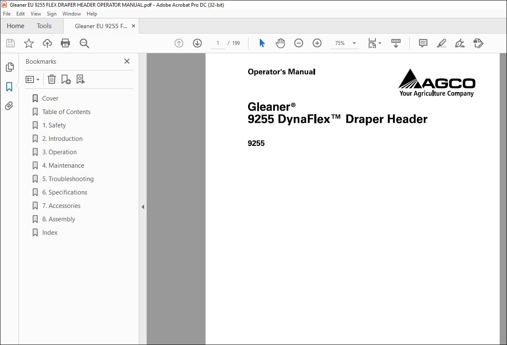Click the fit page width icon
The image size is (507, 345).
(x=372, y=43)
